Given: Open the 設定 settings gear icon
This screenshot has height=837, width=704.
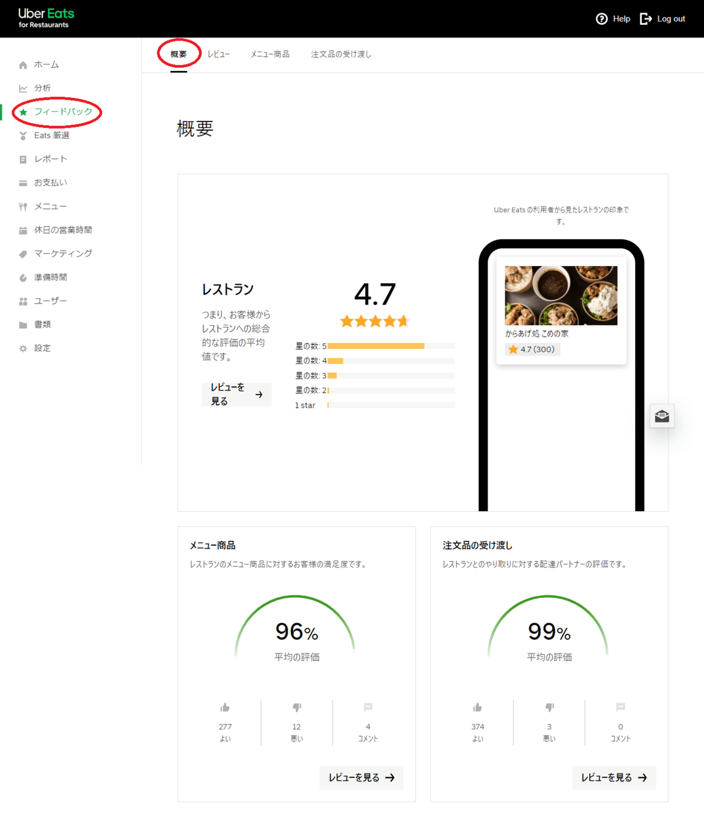Looking at the screenshot, I should (x=22, y=348).
